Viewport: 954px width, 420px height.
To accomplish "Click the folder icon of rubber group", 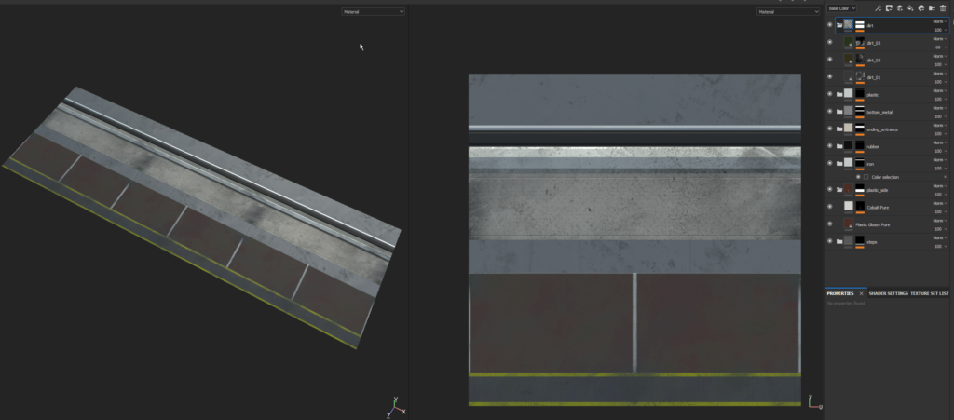I will (839, 146).
